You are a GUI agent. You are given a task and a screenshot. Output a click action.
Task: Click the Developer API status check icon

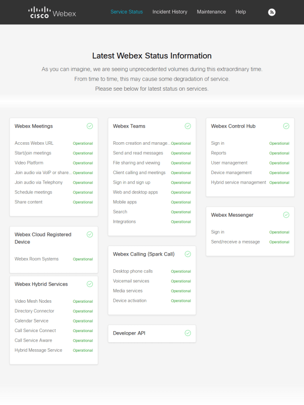[x=188, y=333]
